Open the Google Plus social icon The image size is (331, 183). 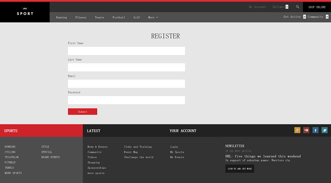point(297,130)
